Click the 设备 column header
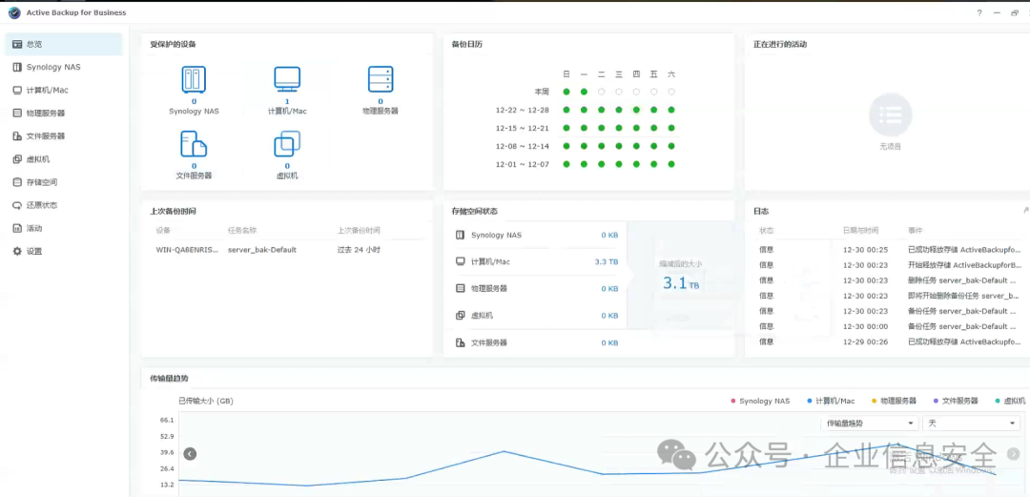 point(163,231)
